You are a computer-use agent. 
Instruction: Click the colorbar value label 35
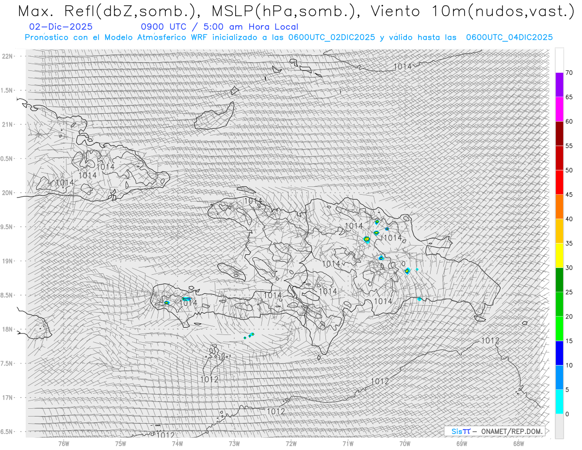pyautogui.click(x=569, y=243)
